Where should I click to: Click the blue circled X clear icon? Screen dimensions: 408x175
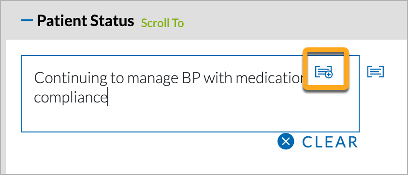click(286, 142)
